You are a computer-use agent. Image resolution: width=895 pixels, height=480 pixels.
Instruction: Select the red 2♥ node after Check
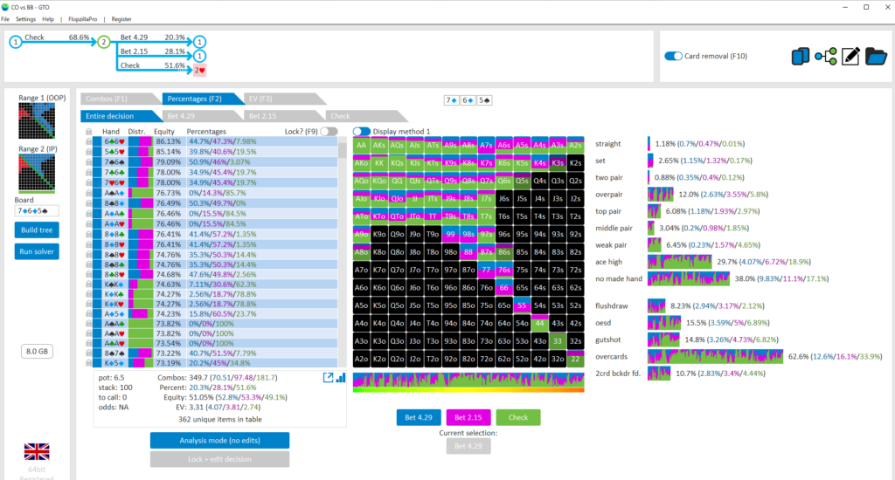click(x=200, y=69)
